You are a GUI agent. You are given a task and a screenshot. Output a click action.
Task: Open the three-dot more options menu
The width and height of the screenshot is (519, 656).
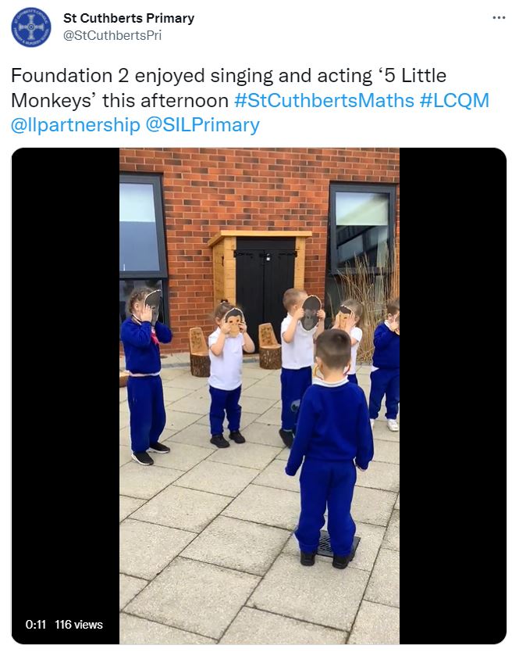[x=499, y=18]
